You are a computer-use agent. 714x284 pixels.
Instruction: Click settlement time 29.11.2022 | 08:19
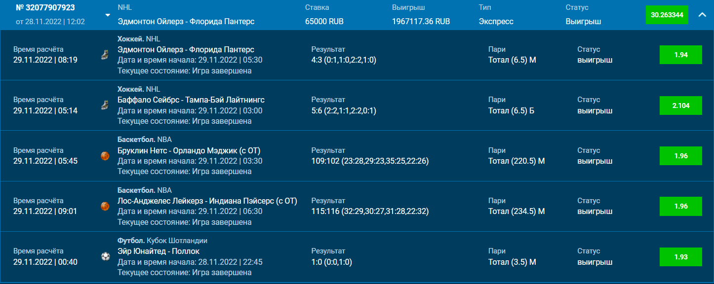click(x=45, y=60)
